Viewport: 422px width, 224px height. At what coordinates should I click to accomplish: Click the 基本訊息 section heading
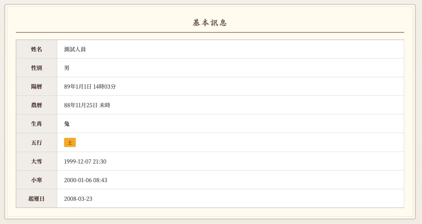click(210, 23)
